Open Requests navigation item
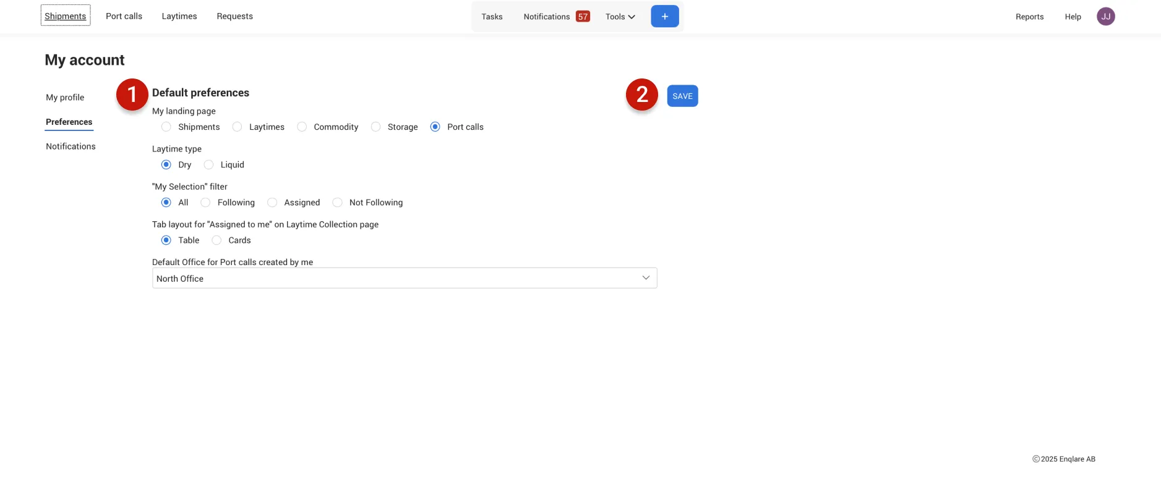 coord(234,16)
